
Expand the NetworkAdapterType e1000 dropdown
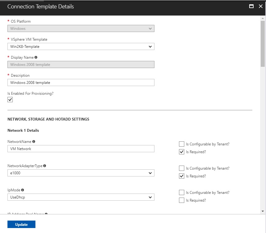point(81,173)
